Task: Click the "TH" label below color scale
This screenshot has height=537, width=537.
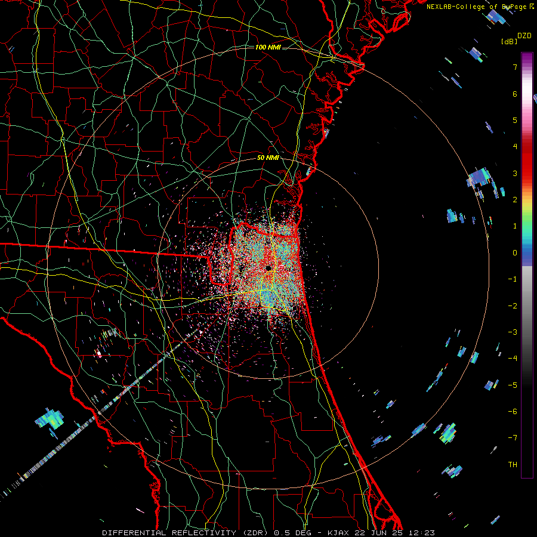Action: [513, 465]
